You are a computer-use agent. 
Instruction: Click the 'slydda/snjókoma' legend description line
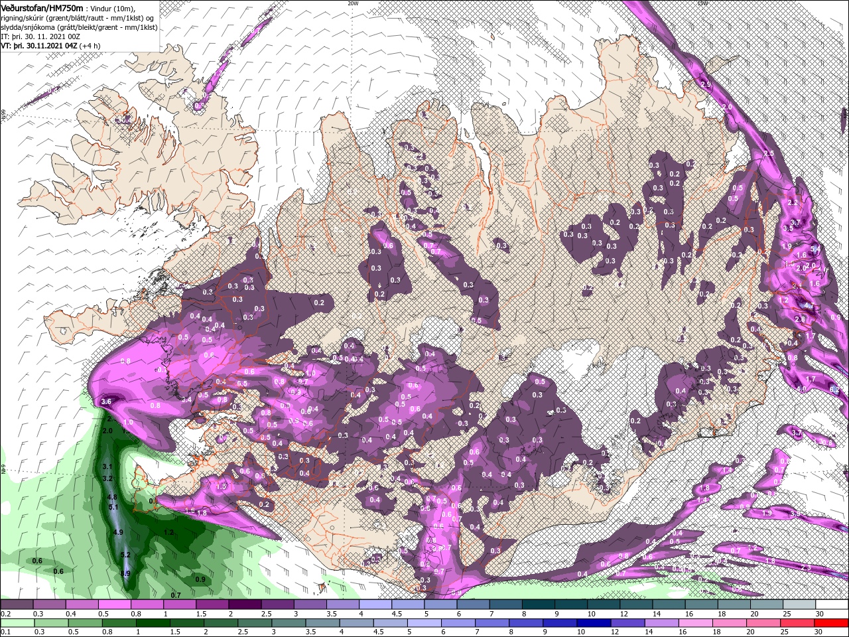pyautogui.click(x=79, y=27)
